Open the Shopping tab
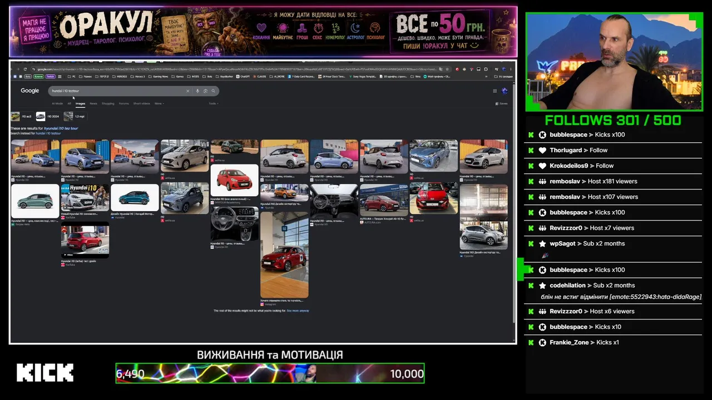Image resolution: width=712 pixels, height=400 pixels. click(x=108, y=103)
